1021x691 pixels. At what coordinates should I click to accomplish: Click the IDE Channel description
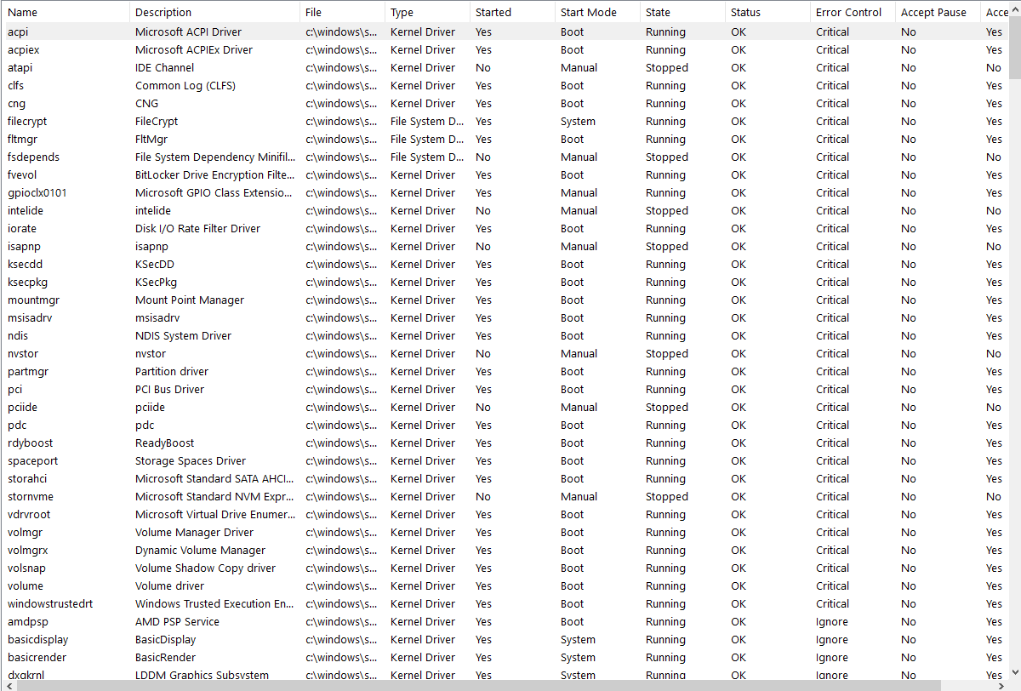165,67
